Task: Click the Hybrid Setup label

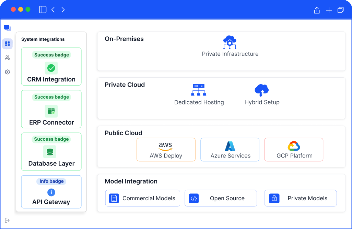Action: click(262, 102)
